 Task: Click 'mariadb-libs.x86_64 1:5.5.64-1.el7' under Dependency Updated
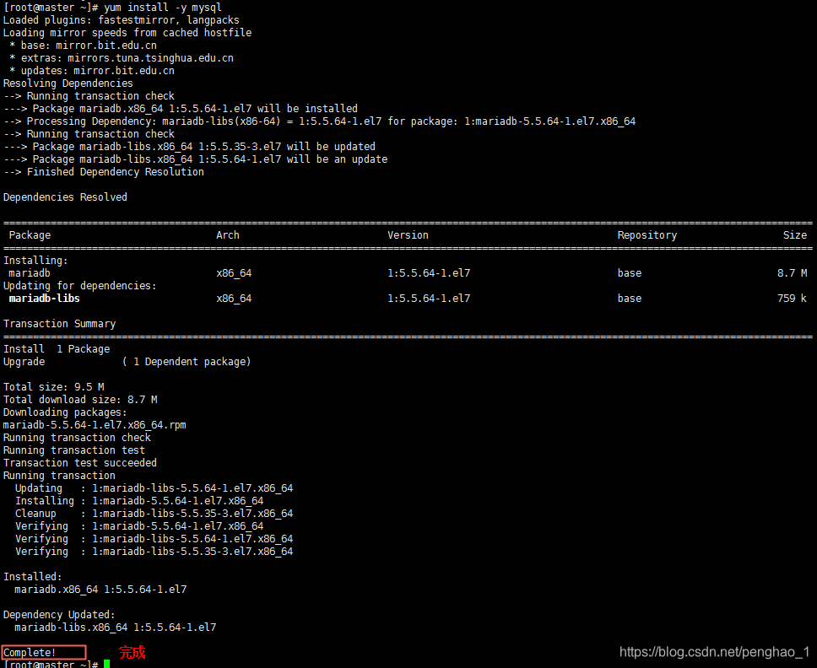(x=115, y=628)
